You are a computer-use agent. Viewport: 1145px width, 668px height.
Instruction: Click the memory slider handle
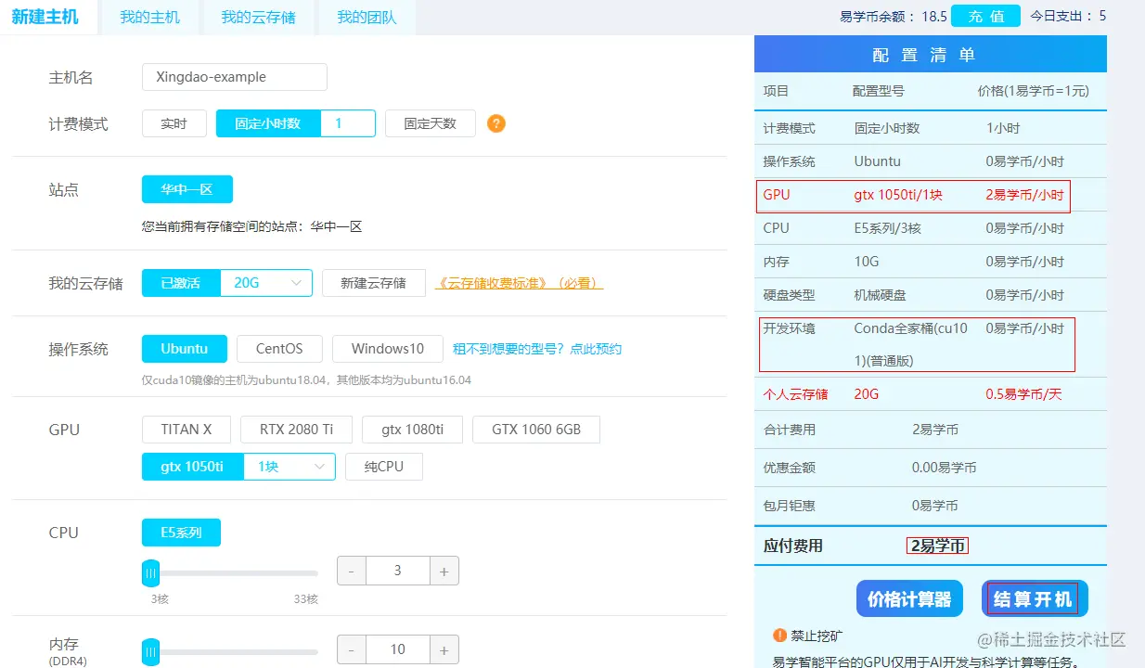point(150,651)
